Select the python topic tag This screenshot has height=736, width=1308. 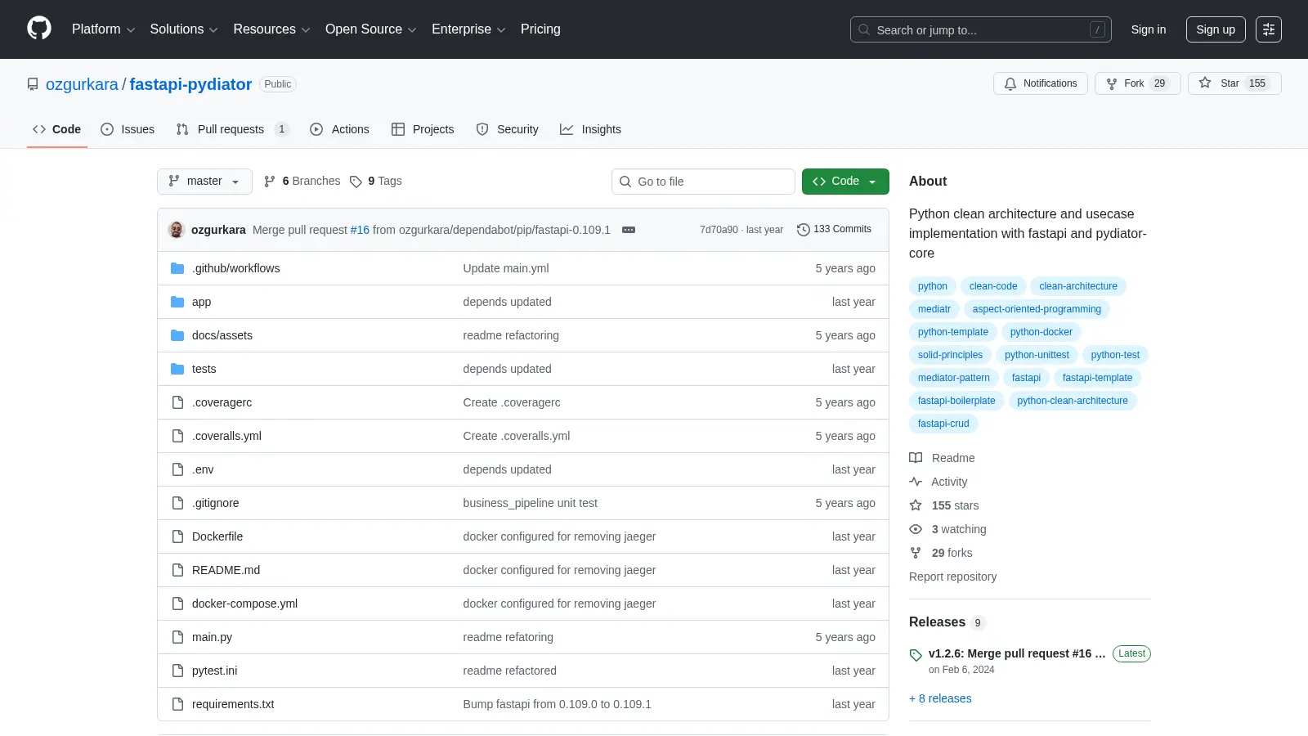[932, 286]
